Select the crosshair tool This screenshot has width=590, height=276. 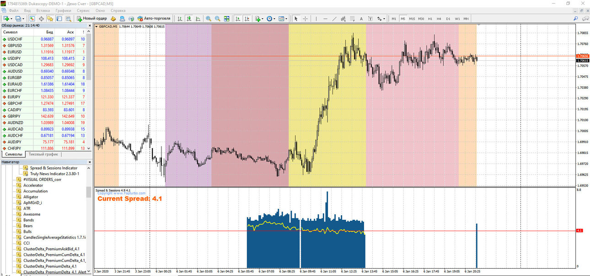tap(305, 18)
